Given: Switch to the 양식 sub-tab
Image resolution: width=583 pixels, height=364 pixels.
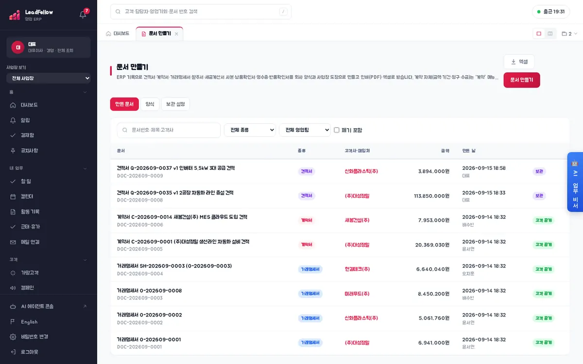Looking at the screenshot, I should pyautogui.click(x=150, y=104).
